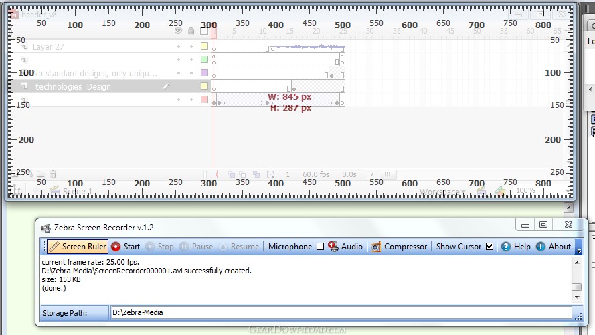Click the log scrollbar thumb
Image resolution: width=595 pixels, height=335 pixels.
coord(577,287)
